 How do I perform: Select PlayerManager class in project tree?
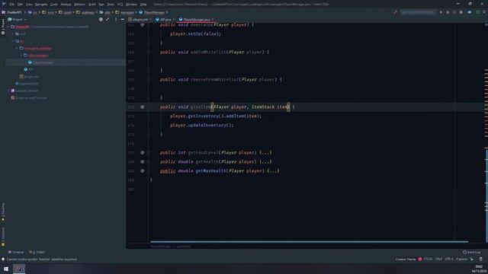pyautogui.click(x=43, y=62)
